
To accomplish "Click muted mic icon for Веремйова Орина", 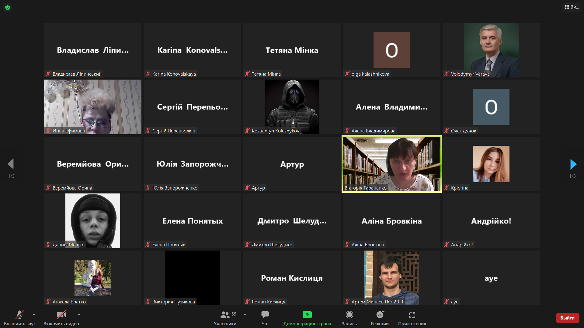I will coord(48,188).
